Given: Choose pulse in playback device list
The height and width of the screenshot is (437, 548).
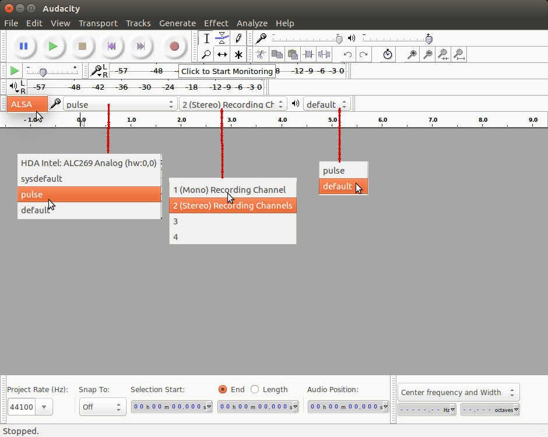Looking at the screenshot, I should 343,171.
